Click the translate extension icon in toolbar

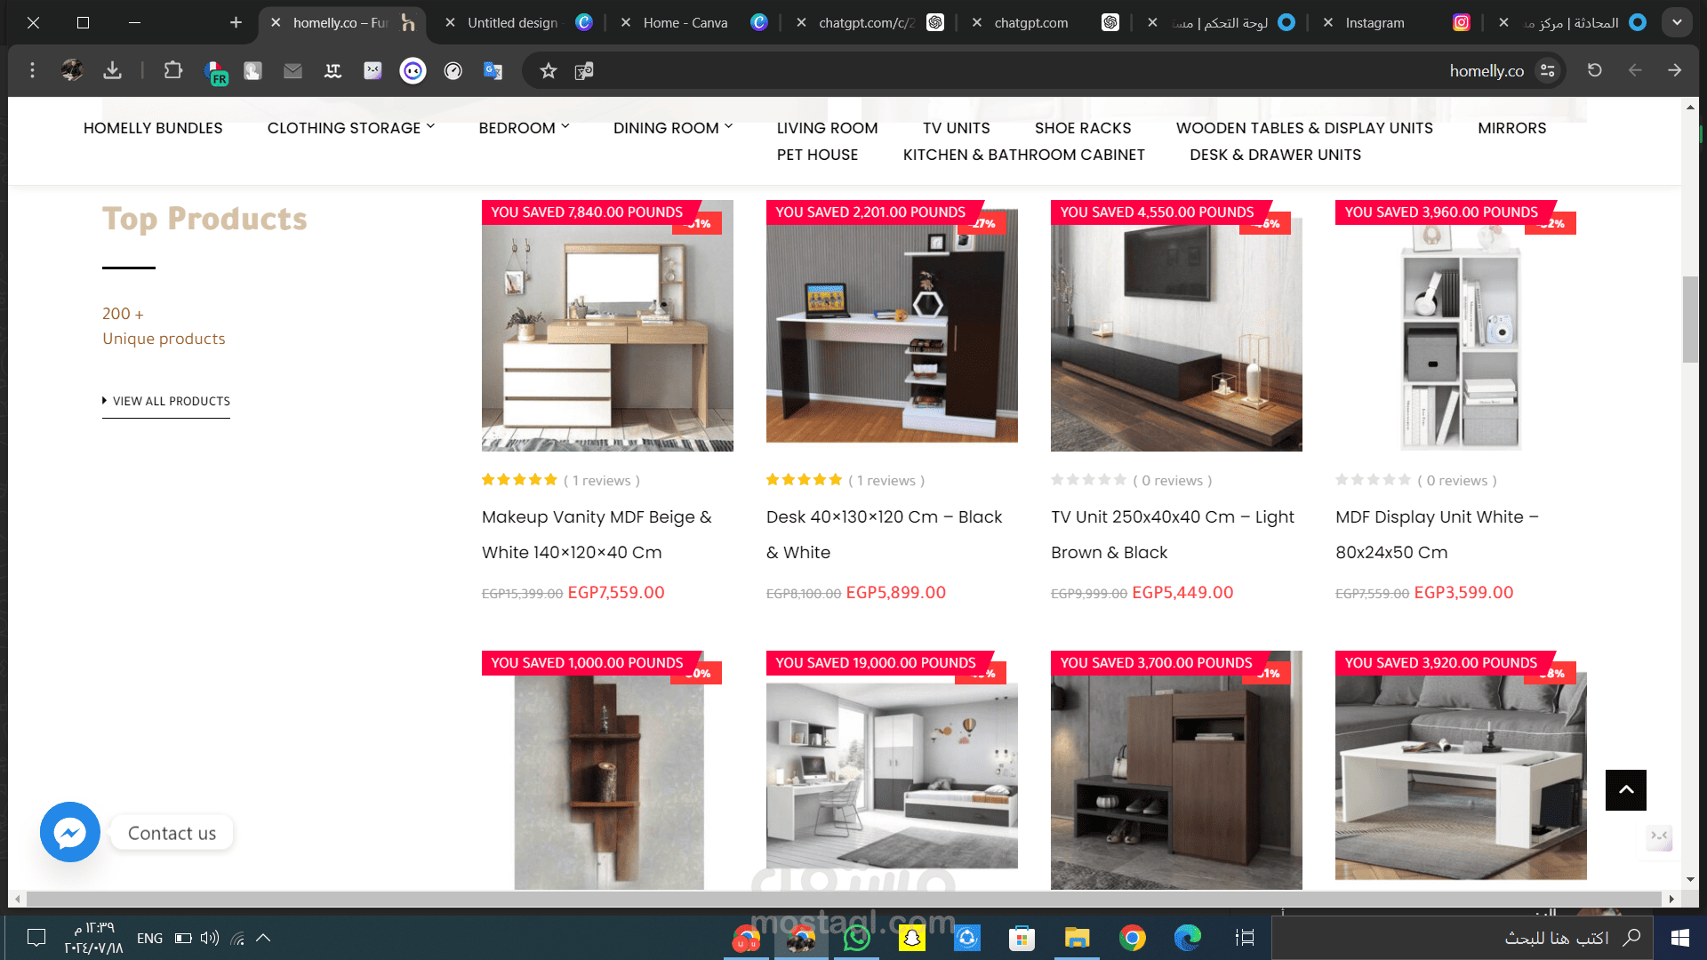[493, 70]
